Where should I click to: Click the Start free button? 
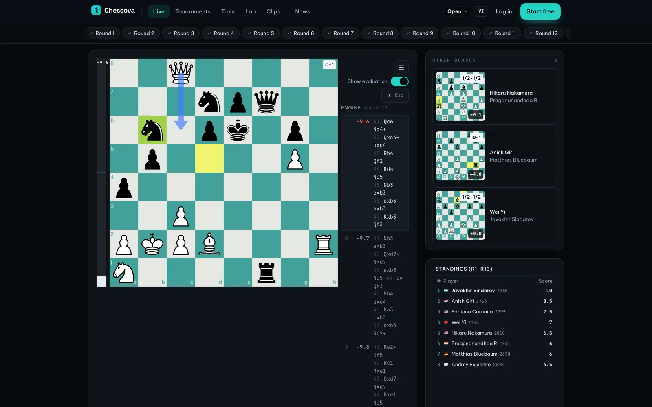pyautogui.click(x=540, y=11)
